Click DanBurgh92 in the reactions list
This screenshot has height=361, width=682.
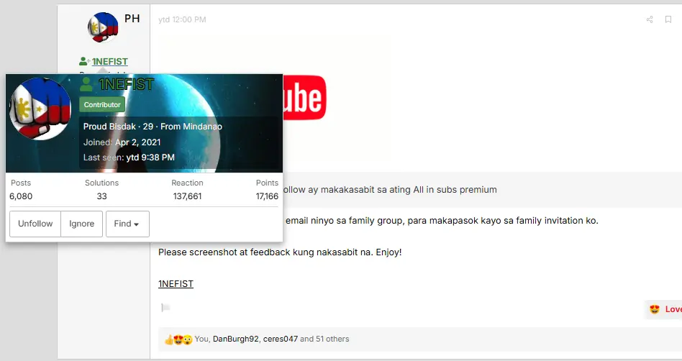click(x=236, y=339)
